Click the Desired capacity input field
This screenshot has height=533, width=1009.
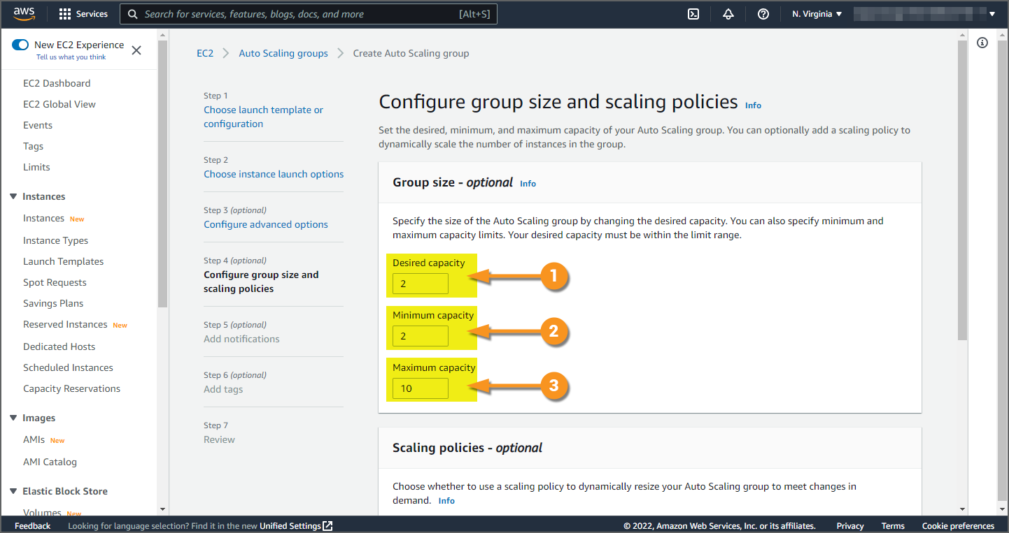point(420,284)
